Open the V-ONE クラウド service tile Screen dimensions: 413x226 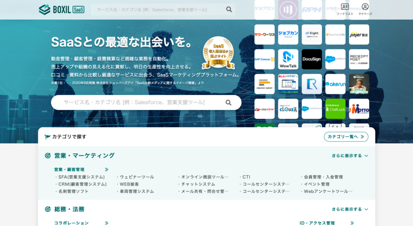(x=265, y=109)
